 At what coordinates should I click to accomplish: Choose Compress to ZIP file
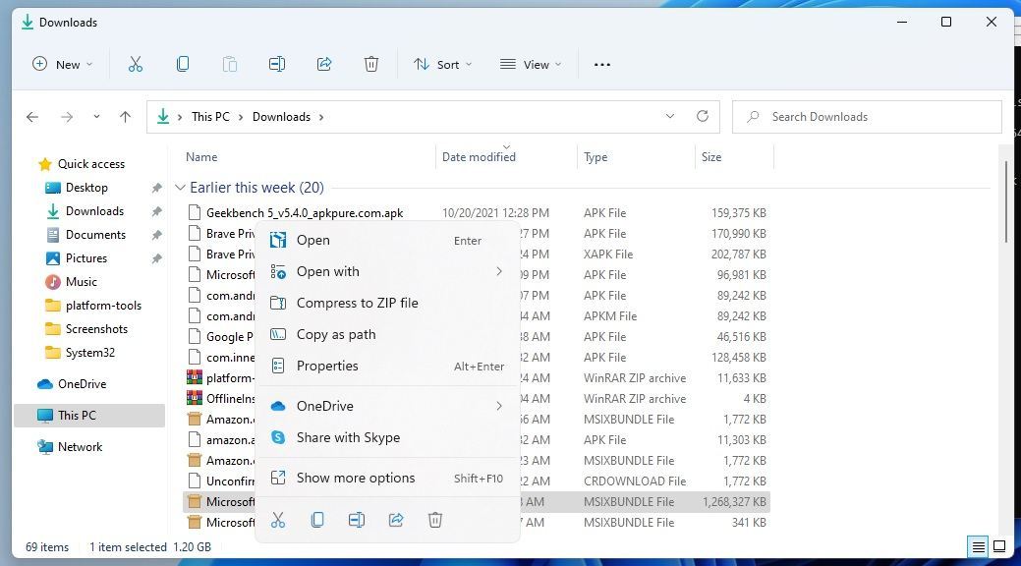click(357, 303)
